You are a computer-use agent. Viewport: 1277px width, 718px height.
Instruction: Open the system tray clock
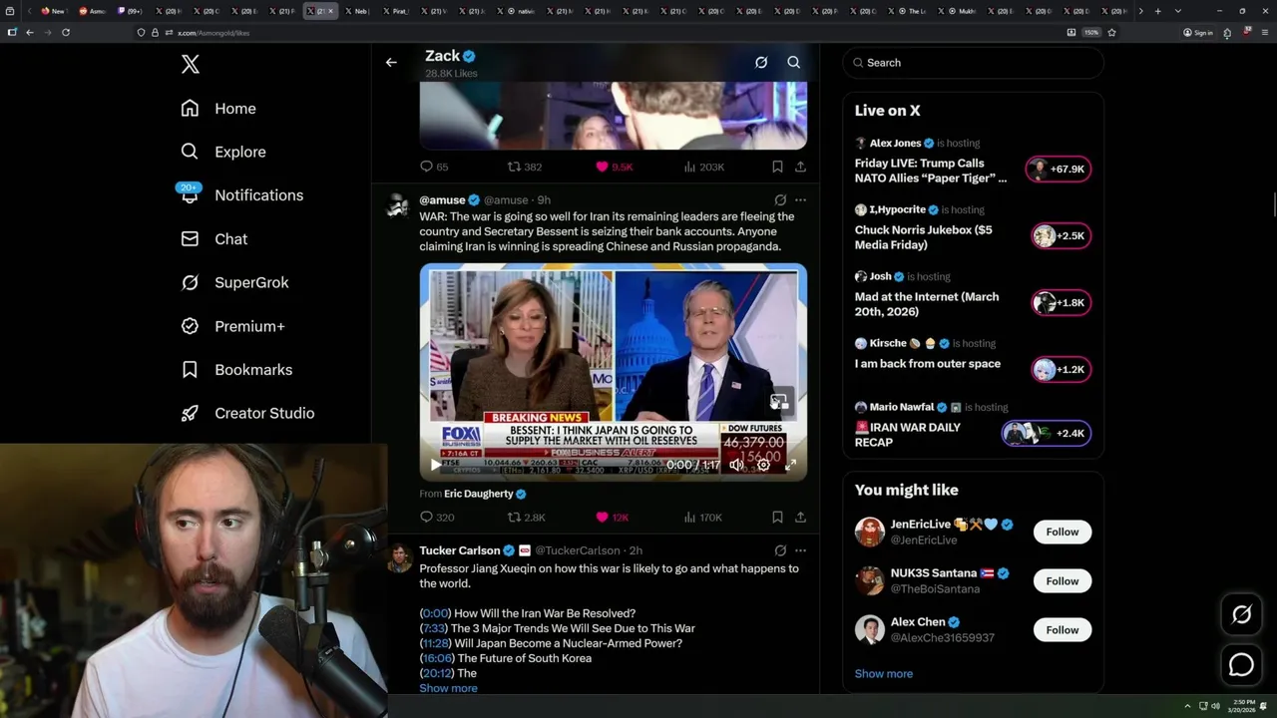coord(1241,706)
